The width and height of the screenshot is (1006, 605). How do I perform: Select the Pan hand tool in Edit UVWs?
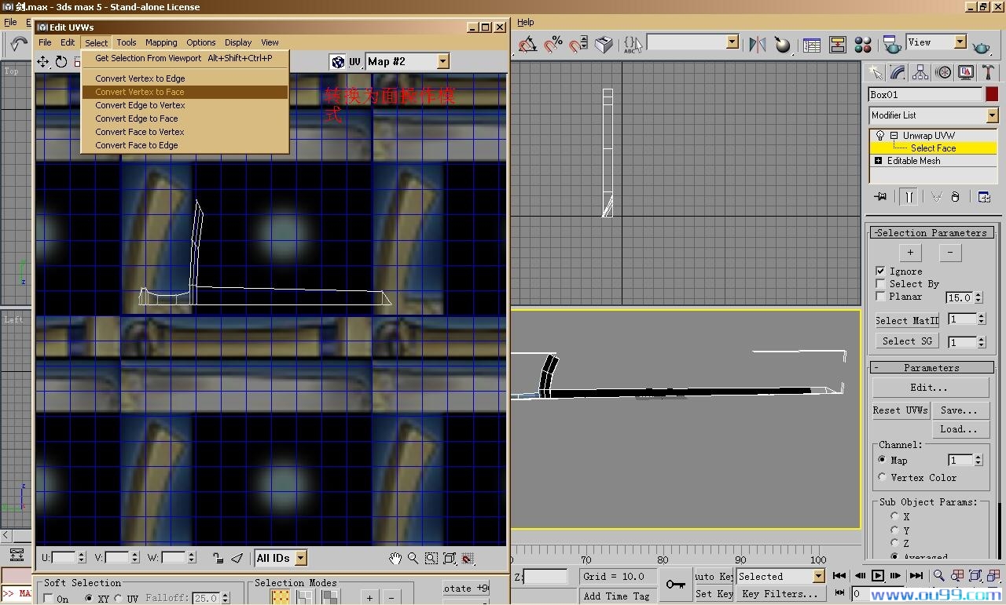[x=395, y=558]
